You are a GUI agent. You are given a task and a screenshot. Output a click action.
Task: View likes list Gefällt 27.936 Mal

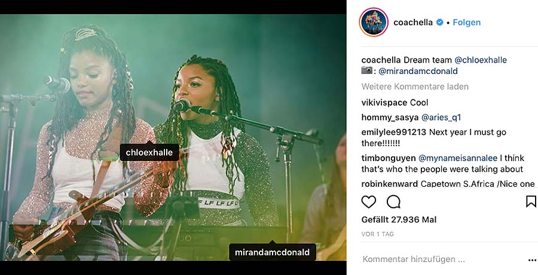click(x=399, y=220)
